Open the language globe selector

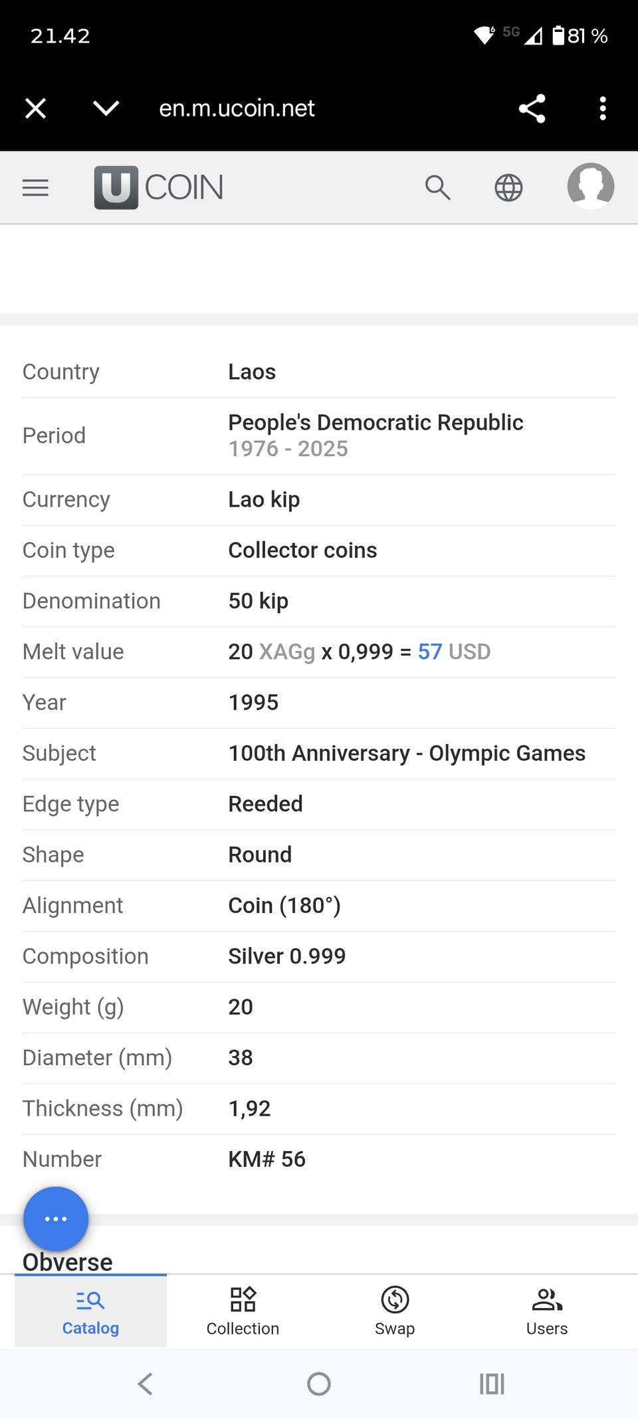pyautogui.click(x=508, y=188)
